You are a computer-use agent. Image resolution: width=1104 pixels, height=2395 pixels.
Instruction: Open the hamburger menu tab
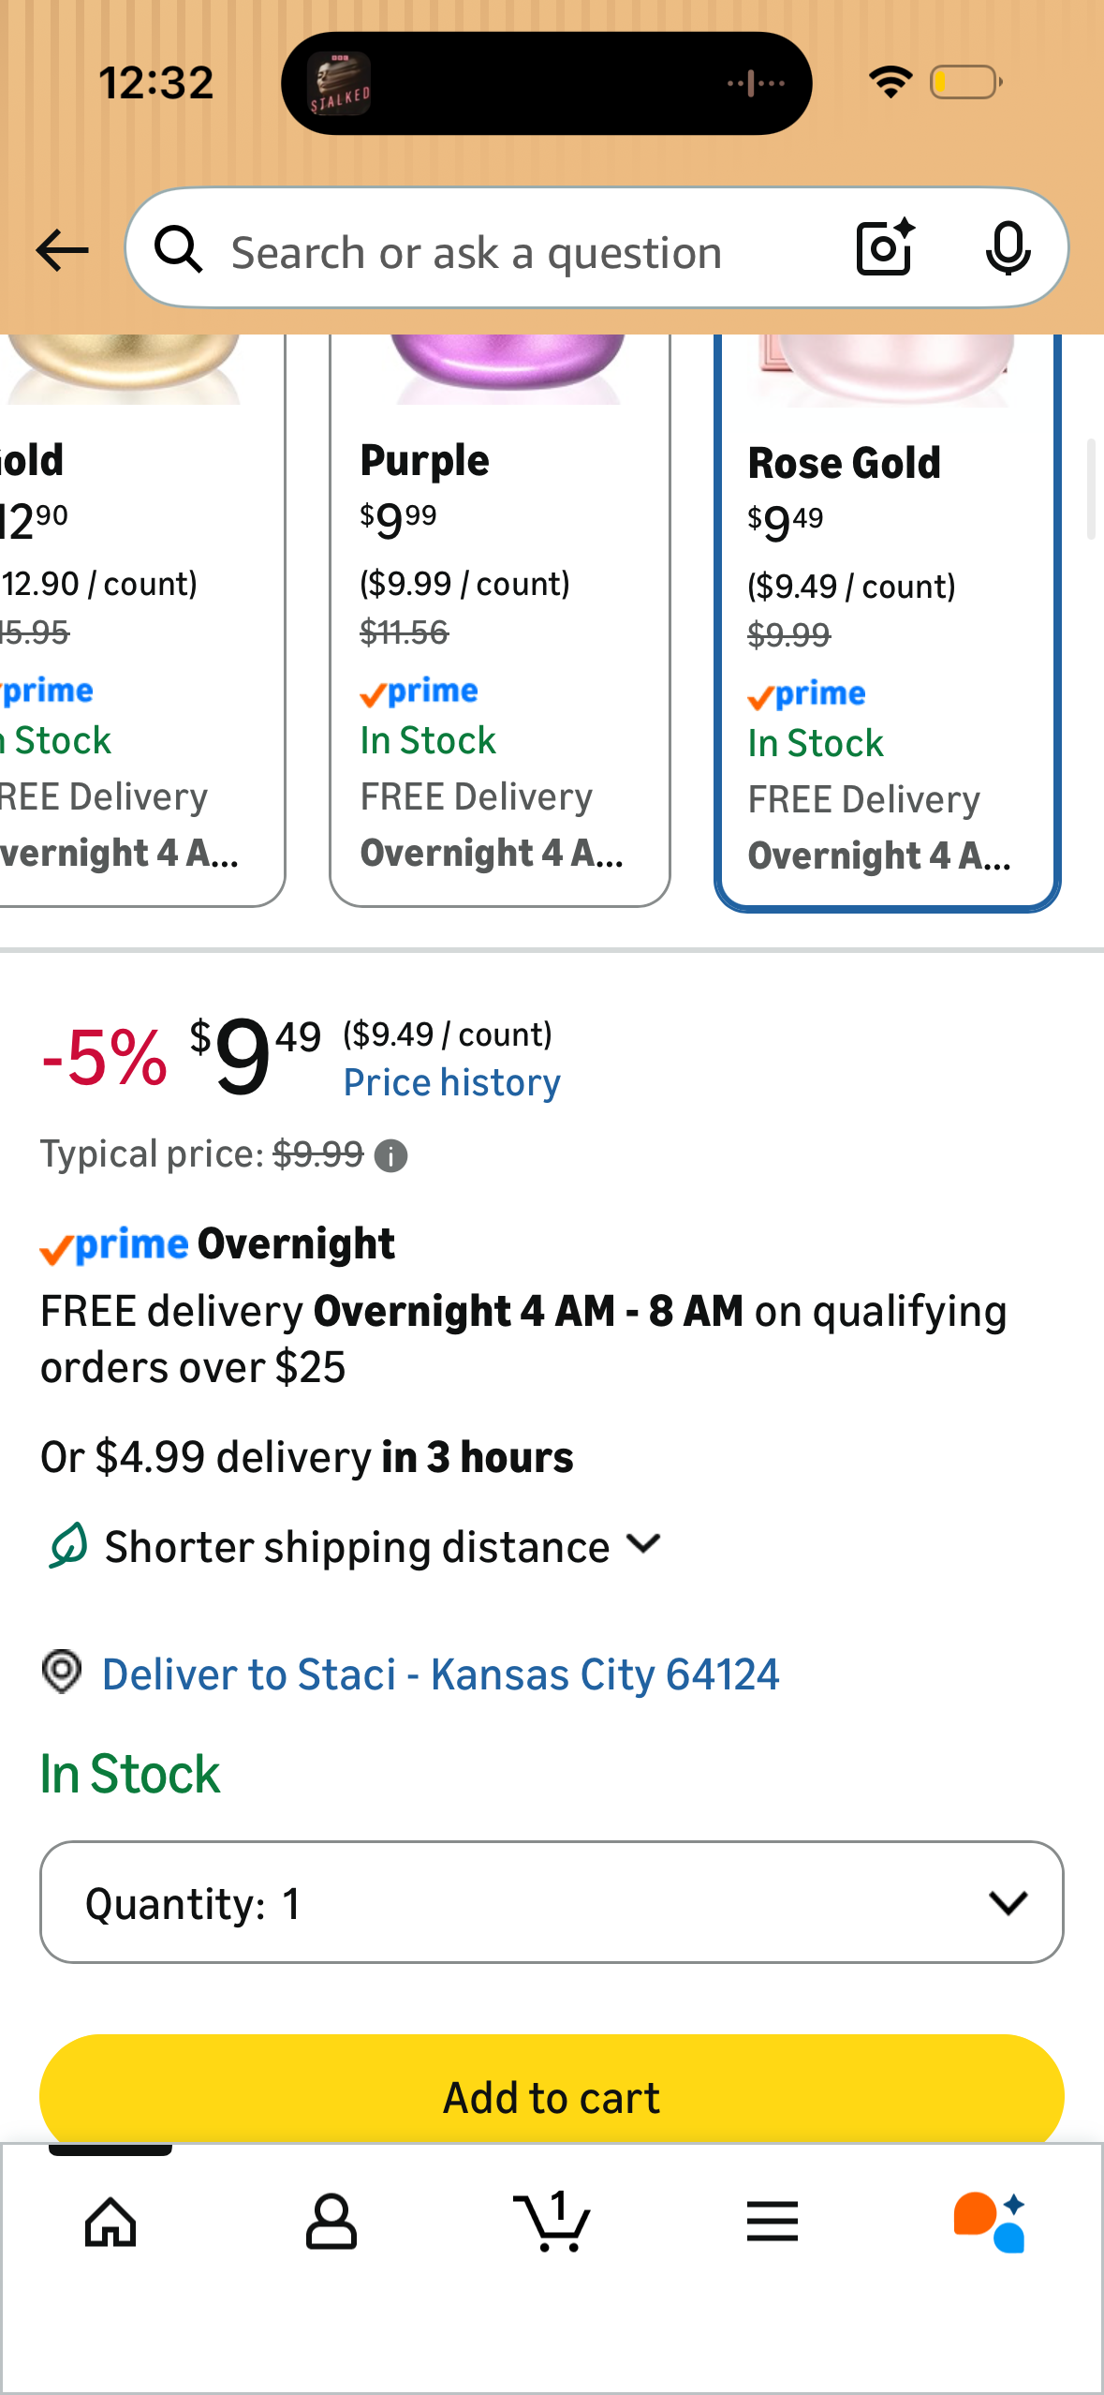tap(773, 2222)
